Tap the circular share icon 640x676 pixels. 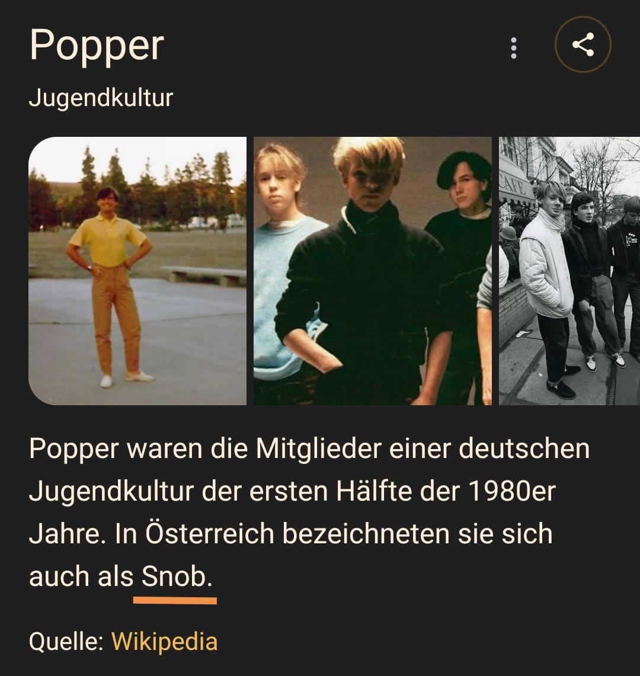tap(583, 44)
